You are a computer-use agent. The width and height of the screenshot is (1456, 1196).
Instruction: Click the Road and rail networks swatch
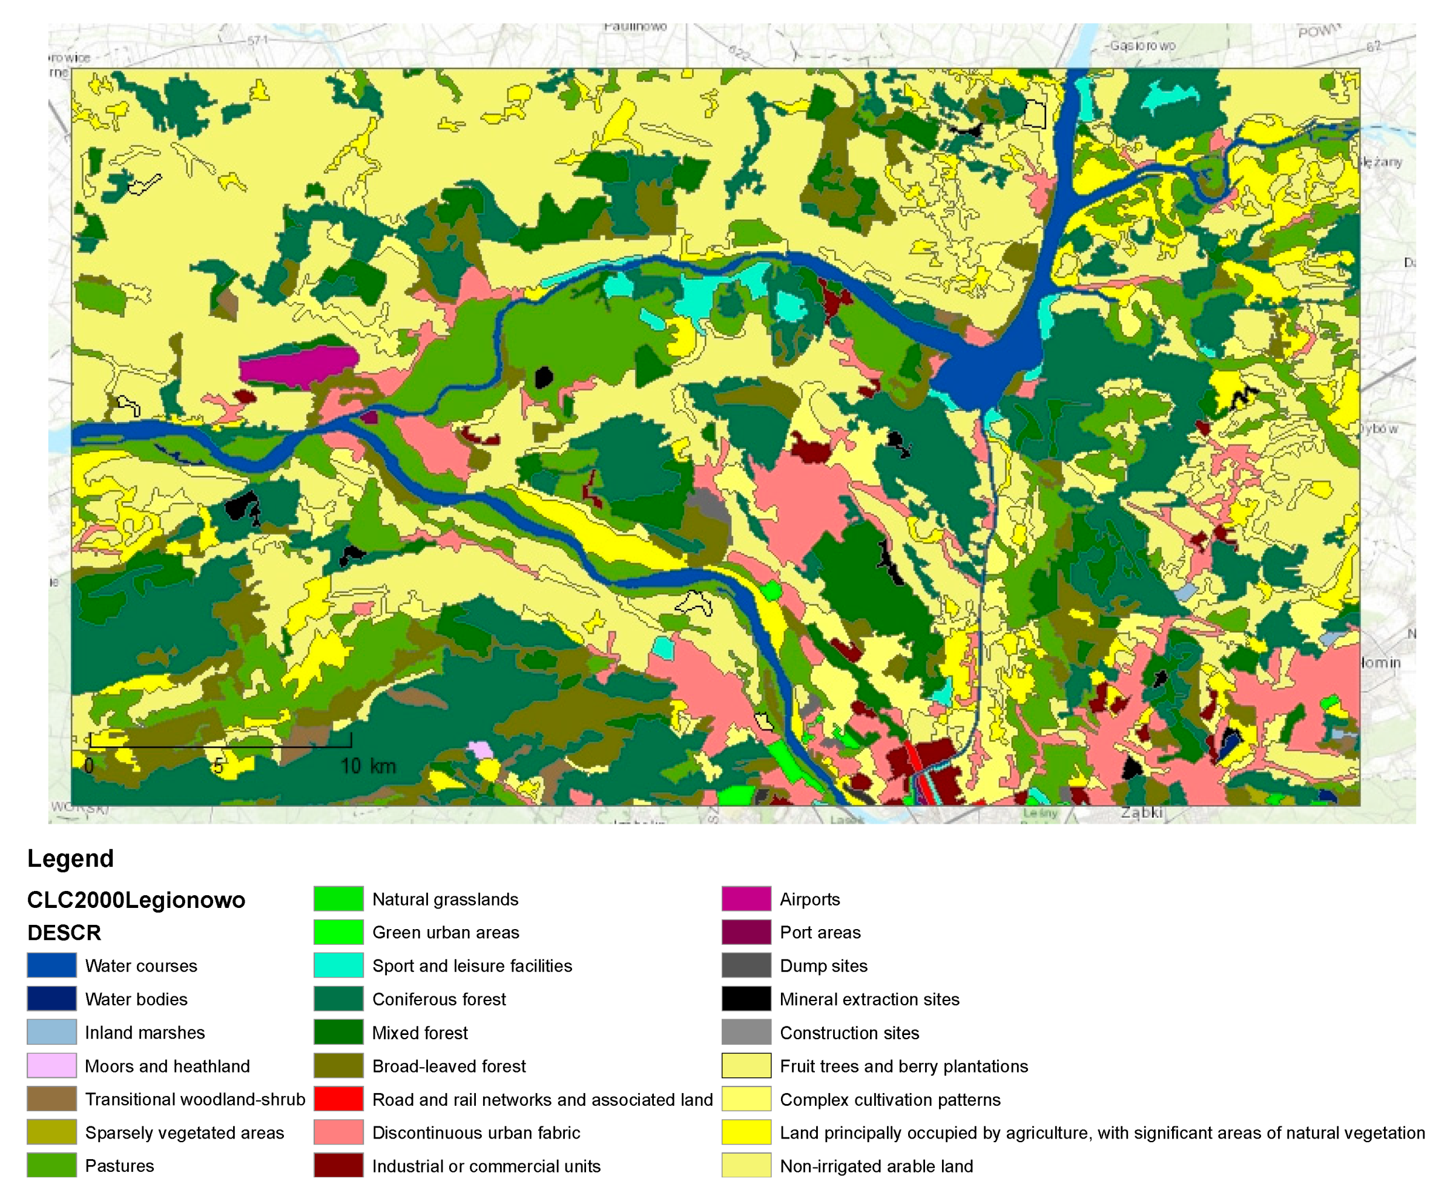338,1099
